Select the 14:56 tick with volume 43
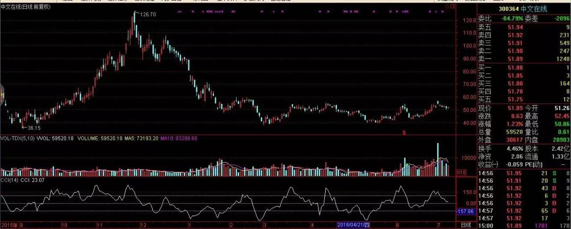 (524, 188)
